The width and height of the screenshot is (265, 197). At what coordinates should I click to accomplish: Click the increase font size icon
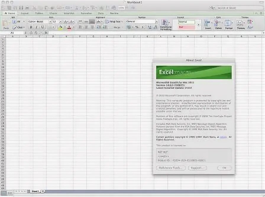pyautogui.click(x=66, y=22)
